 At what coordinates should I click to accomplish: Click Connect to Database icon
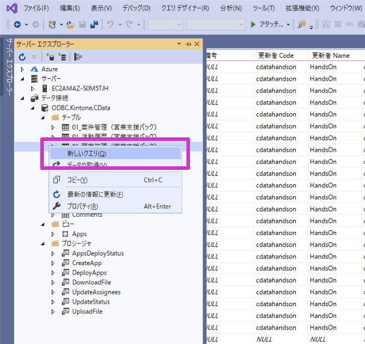[51, 57]
